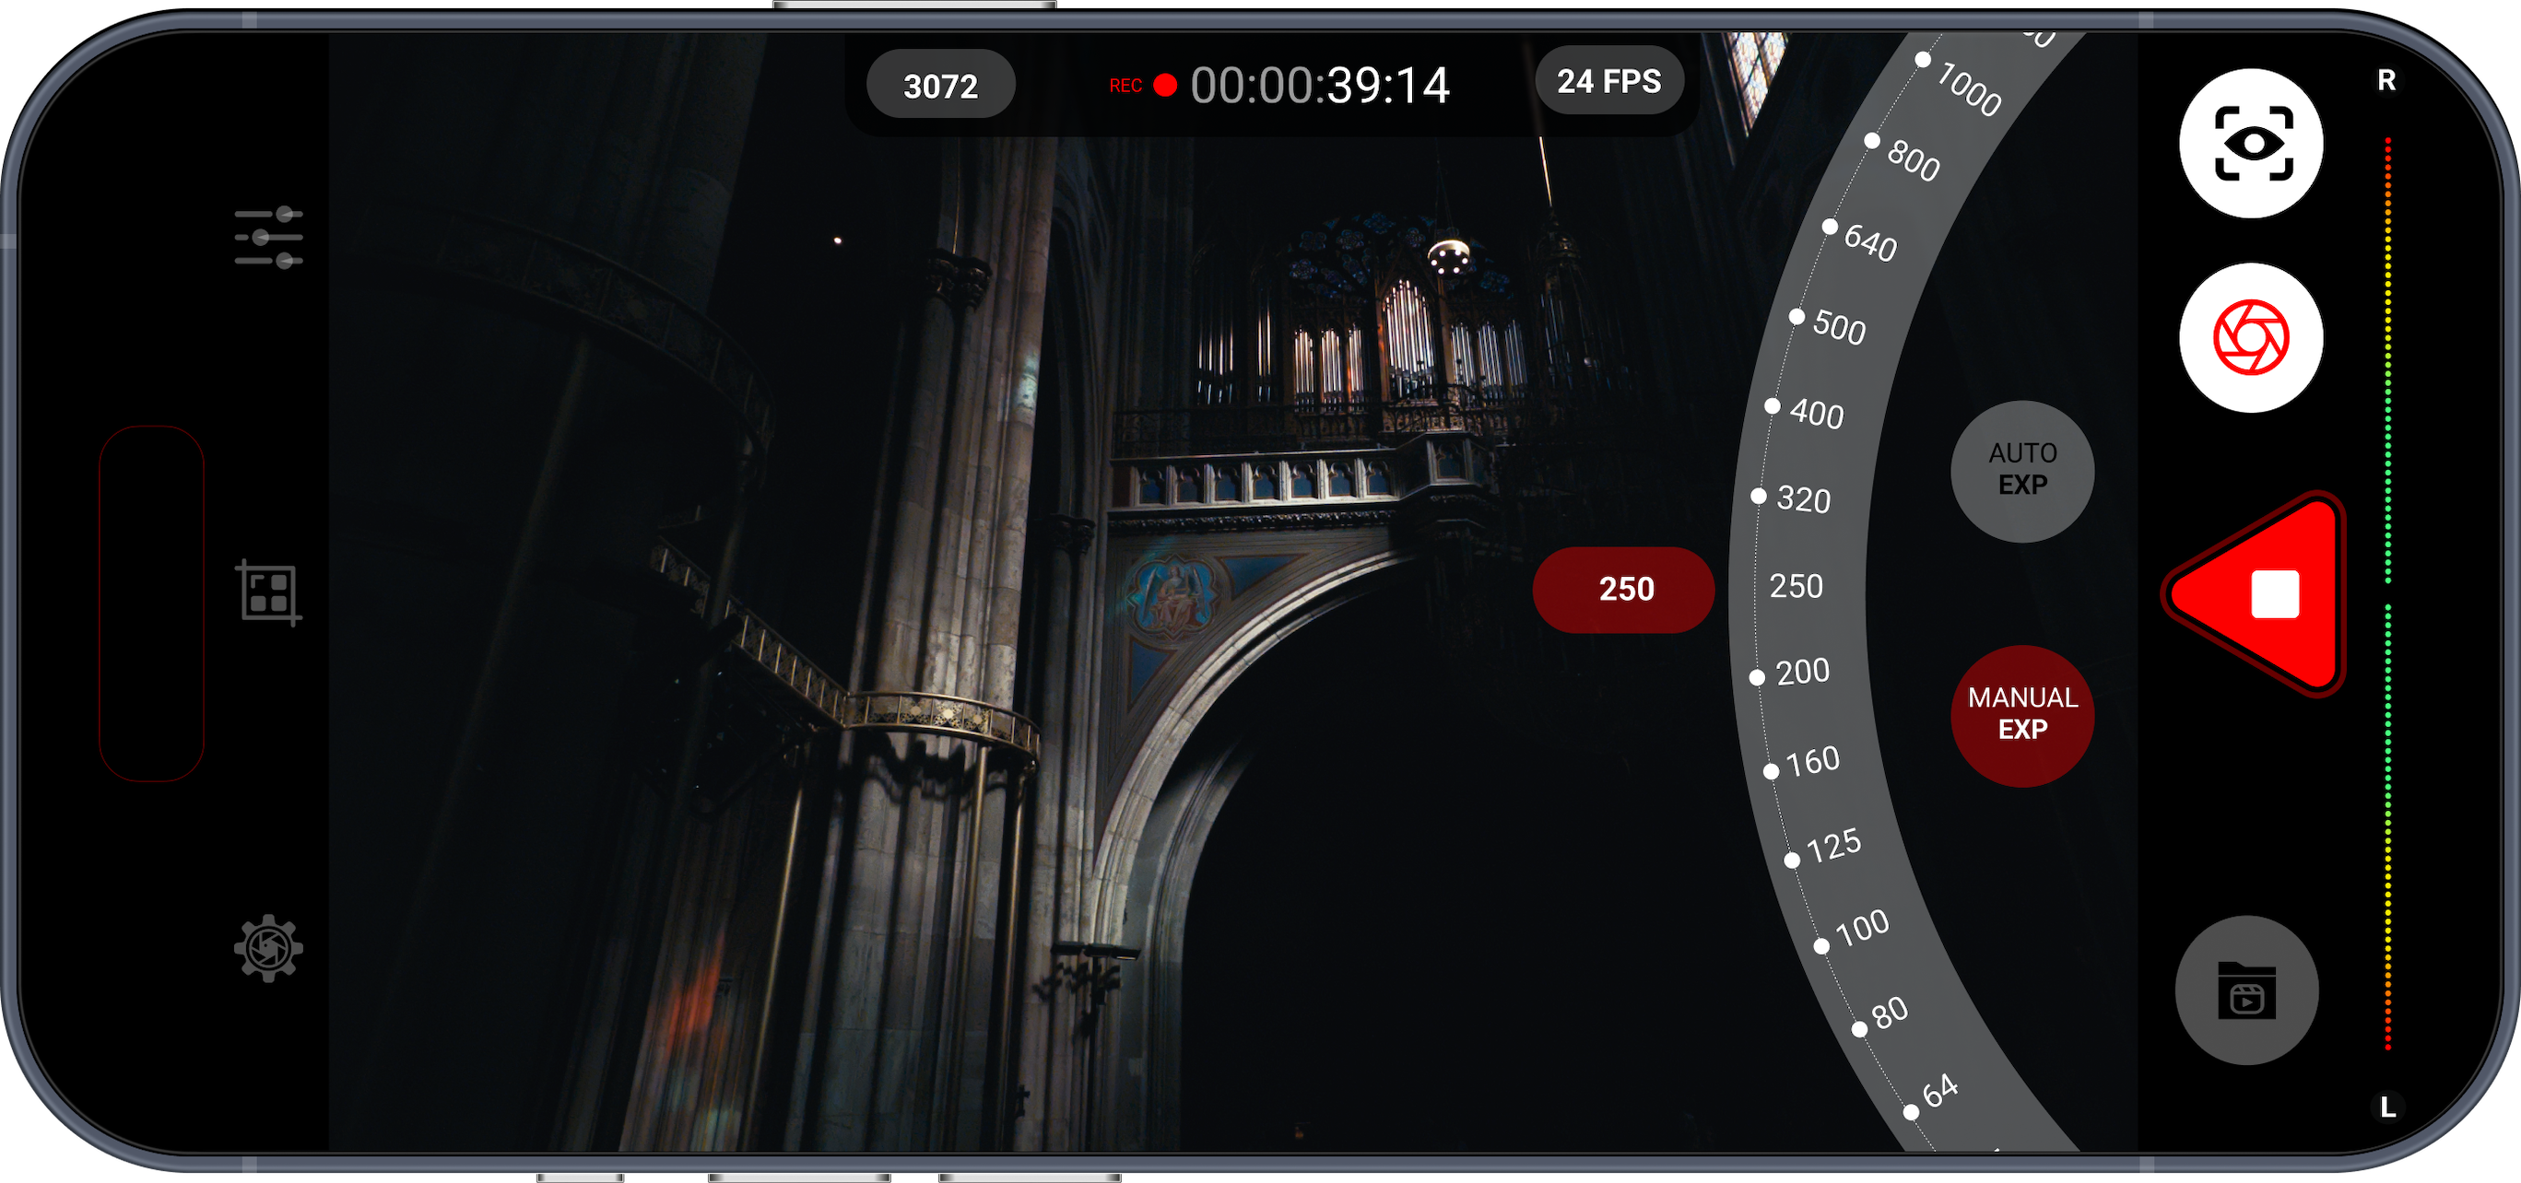Set the dial to 1000
This screenshot has width=2521, height=1183.
(x=1967, y=89)
